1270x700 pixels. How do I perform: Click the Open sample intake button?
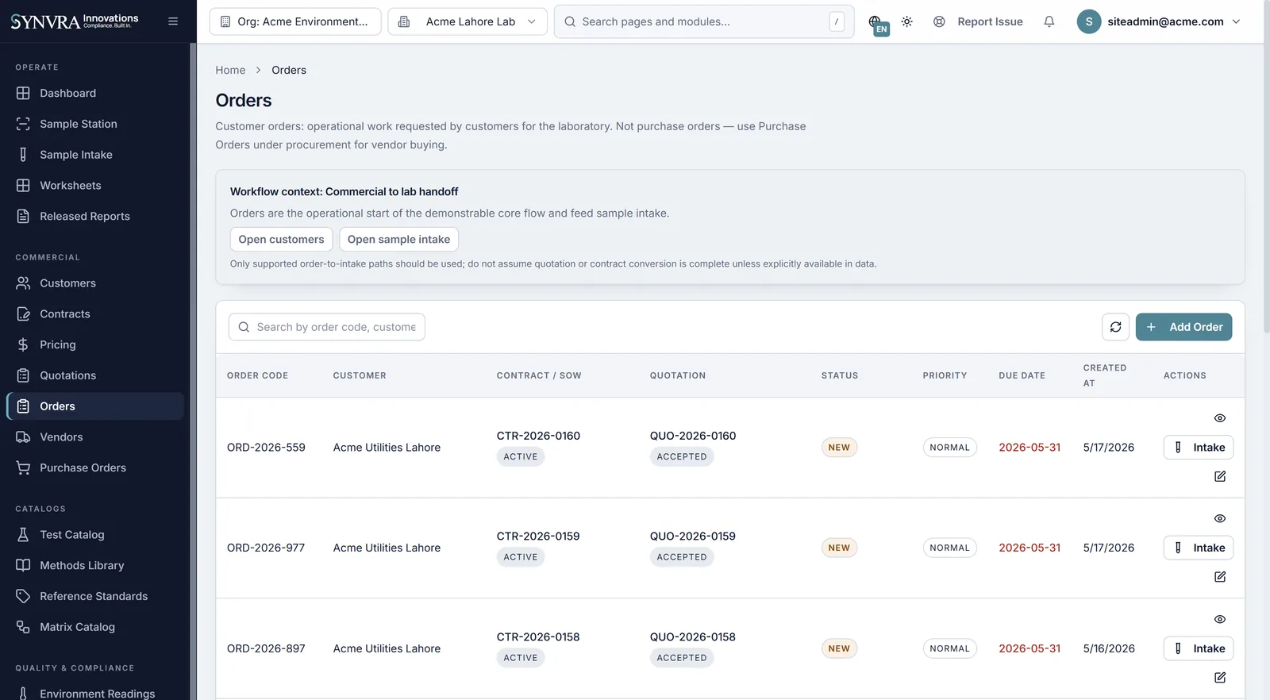[398, 239]
